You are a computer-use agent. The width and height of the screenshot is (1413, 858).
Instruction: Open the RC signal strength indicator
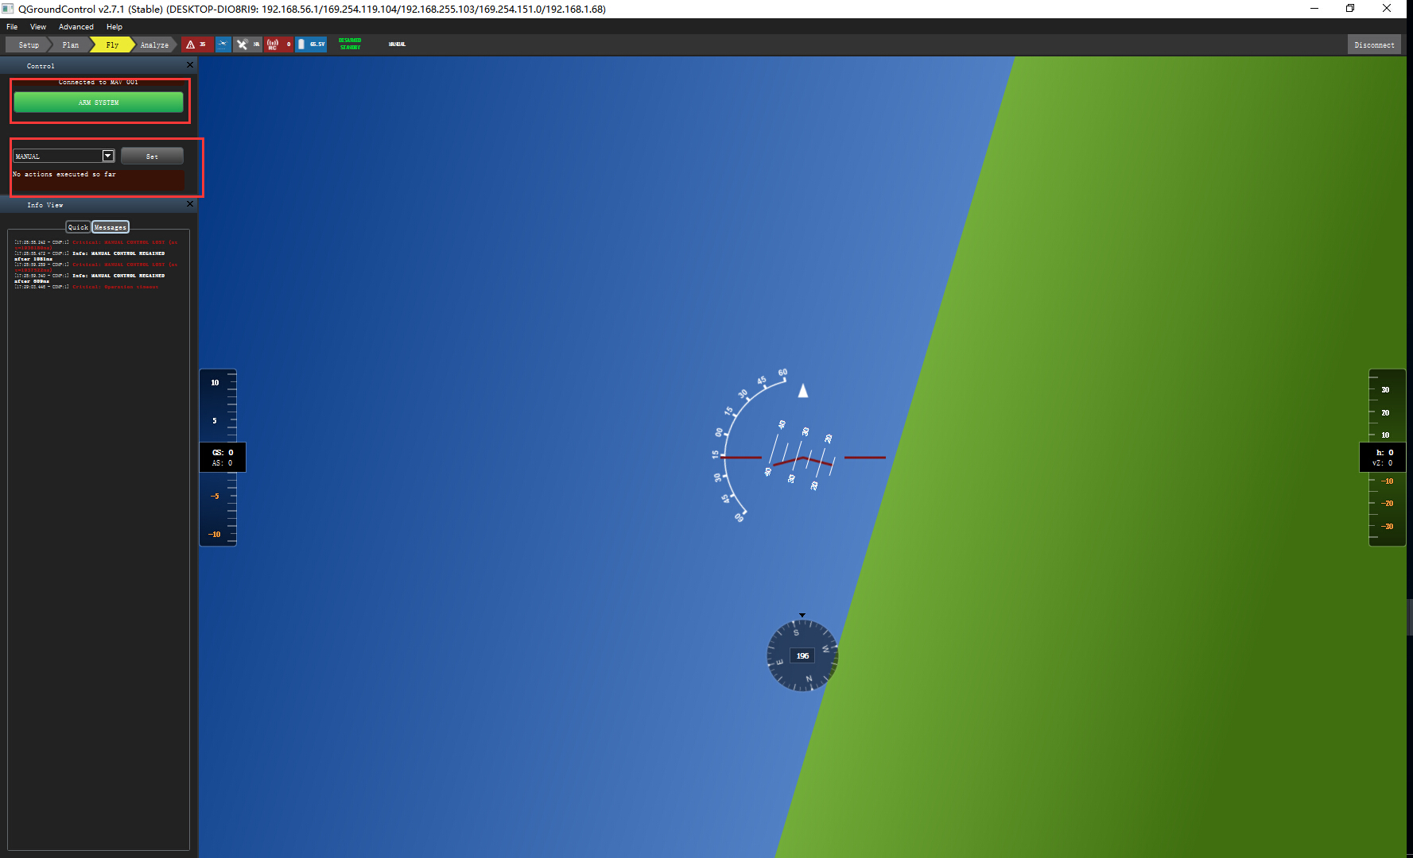(279, 44)
